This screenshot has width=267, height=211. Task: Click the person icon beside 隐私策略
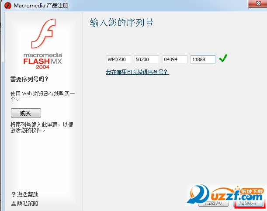coord(14,204)
